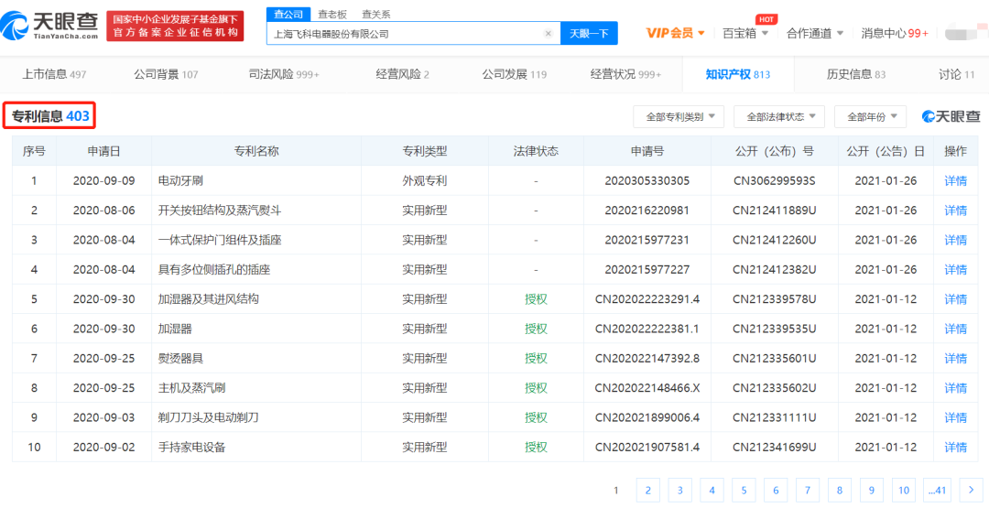The width and height of the screenshot is (989, 508).
Task: Open the VIP会员 dropdown
Action: pyautogui.click(x=676, y=33)
